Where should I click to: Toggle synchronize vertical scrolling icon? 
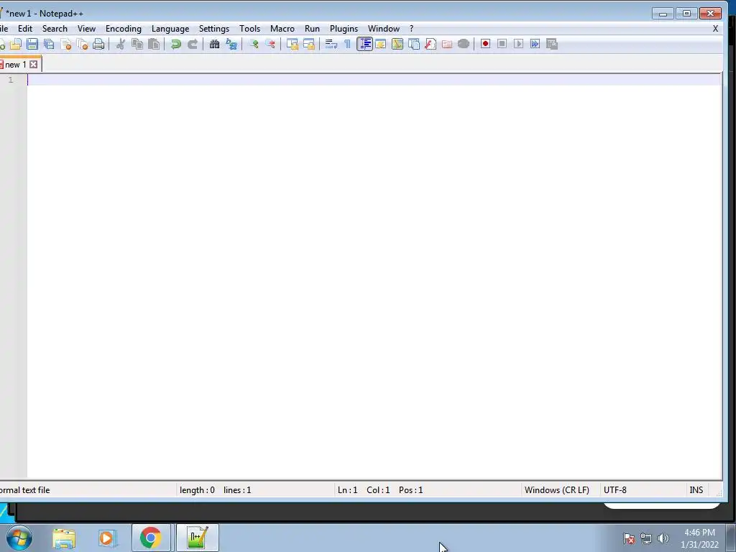(x=293, y=44)
